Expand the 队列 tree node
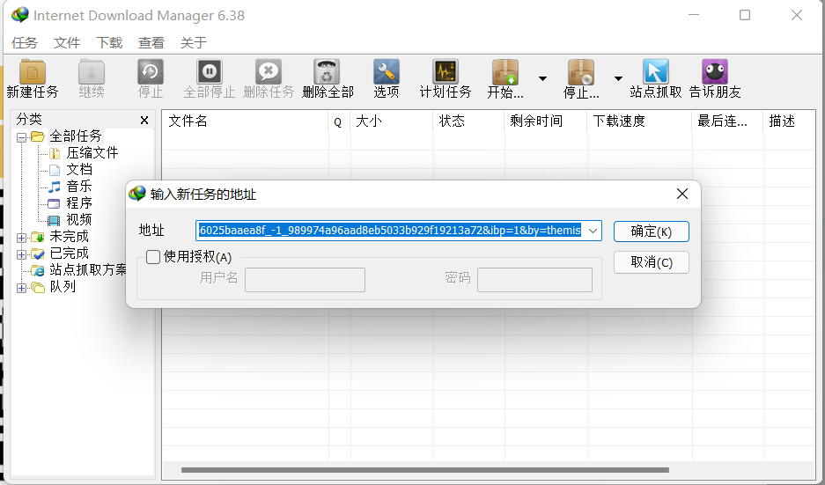Image resolution: width=825 pixels, height=485 pixels. point(22,287)
